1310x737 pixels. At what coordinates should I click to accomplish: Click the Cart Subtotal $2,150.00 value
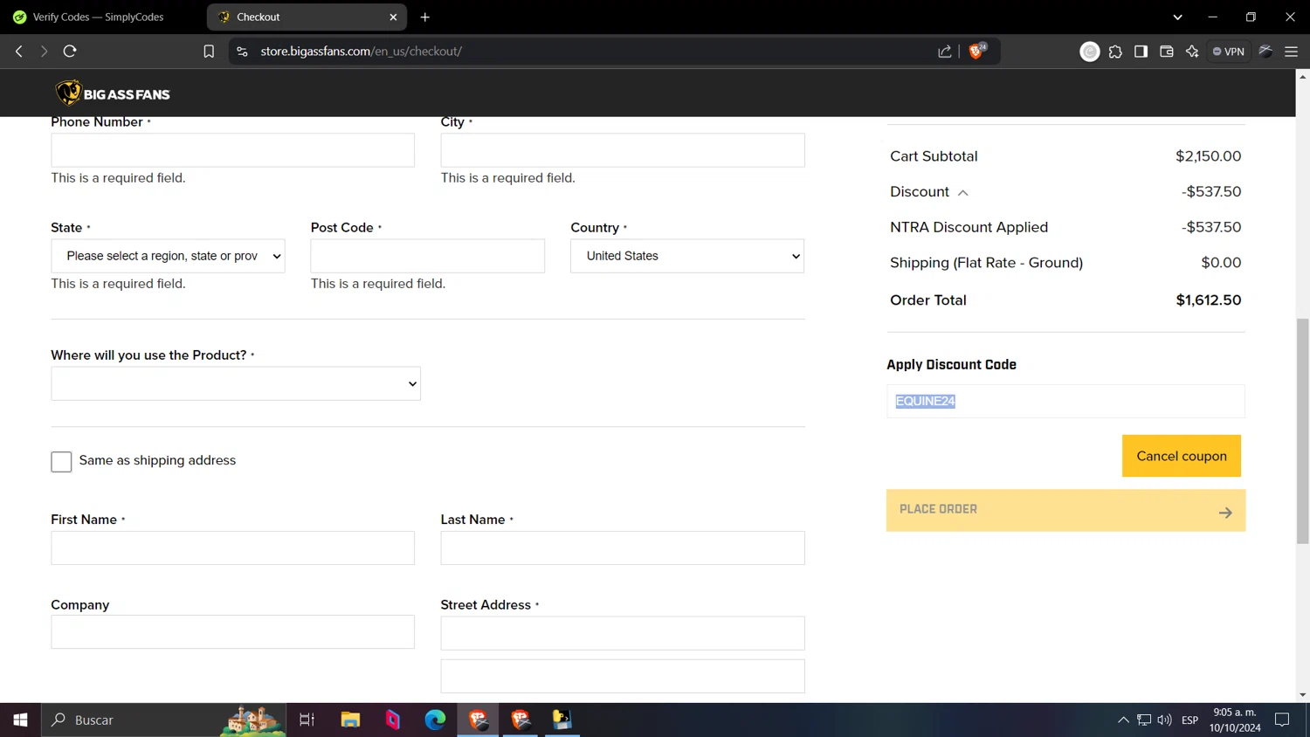(x=1208, y=156)
